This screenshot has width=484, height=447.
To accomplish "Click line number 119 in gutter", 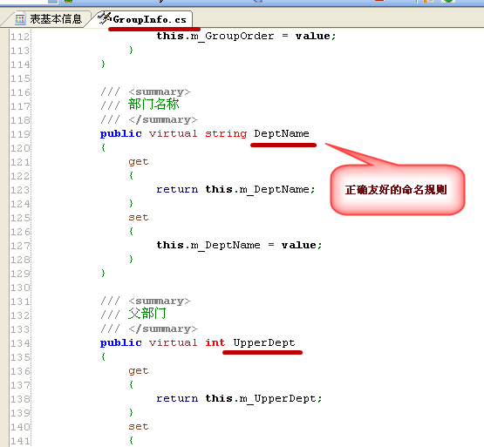I will (x=20, y=134).
